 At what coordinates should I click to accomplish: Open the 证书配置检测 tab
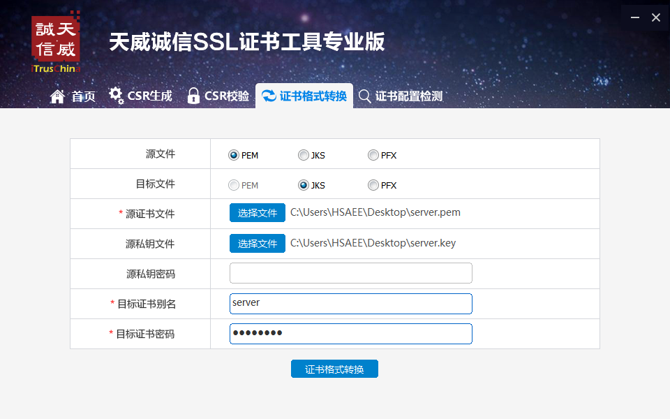click(x=401, y=96)
